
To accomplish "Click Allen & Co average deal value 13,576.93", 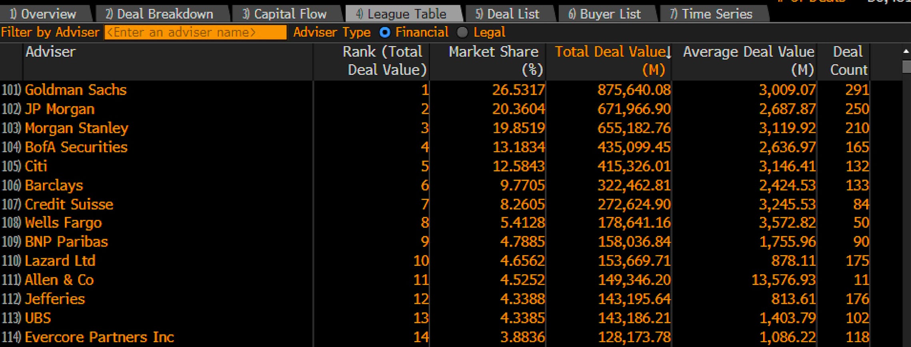I will pos(783,280).
